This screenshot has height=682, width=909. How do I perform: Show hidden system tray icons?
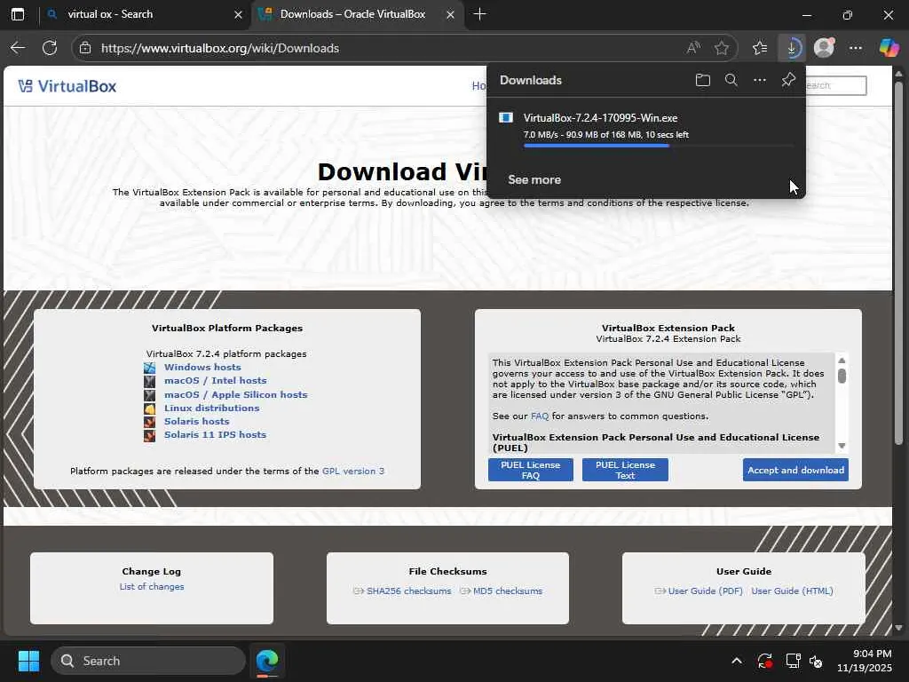[736, 661]
